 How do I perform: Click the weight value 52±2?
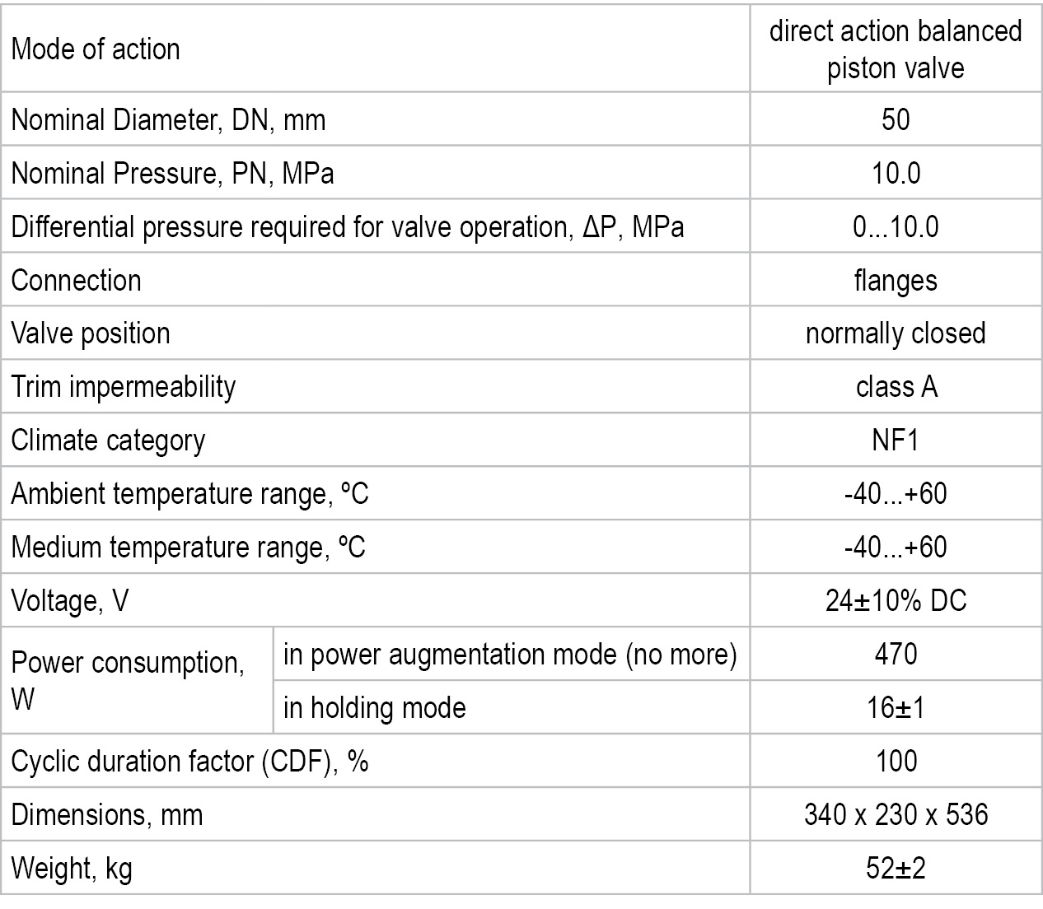click(x=896, y=869)
